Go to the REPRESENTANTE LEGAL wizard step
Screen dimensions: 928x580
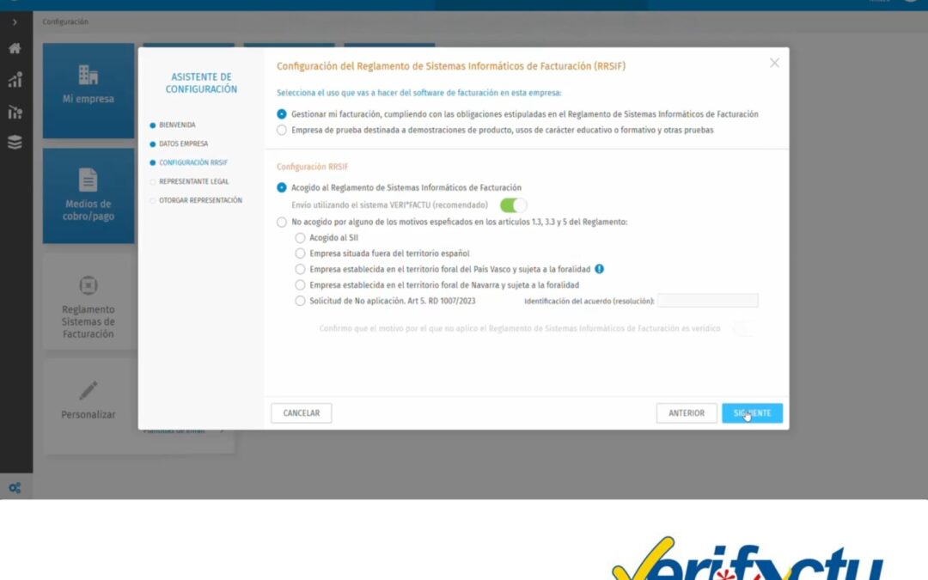(x=193, y=181)
